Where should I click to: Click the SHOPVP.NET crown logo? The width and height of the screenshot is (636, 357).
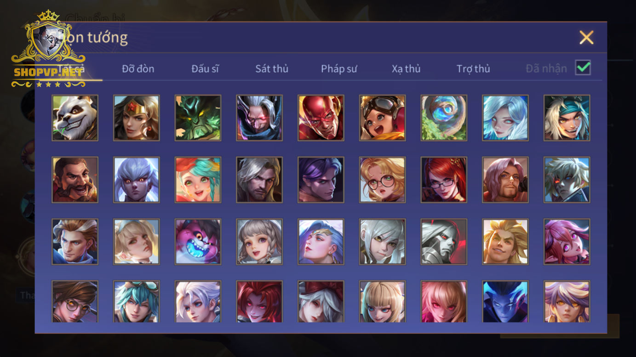48,49
